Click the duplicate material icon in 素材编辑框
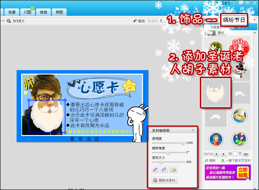 pos(173,170)
